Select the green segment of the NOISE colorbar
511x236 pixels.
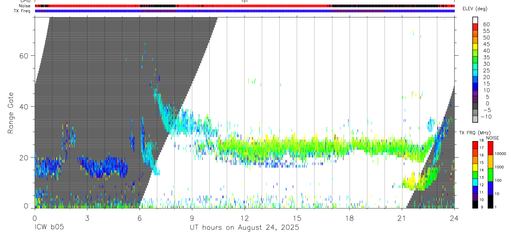click(490, 175)
